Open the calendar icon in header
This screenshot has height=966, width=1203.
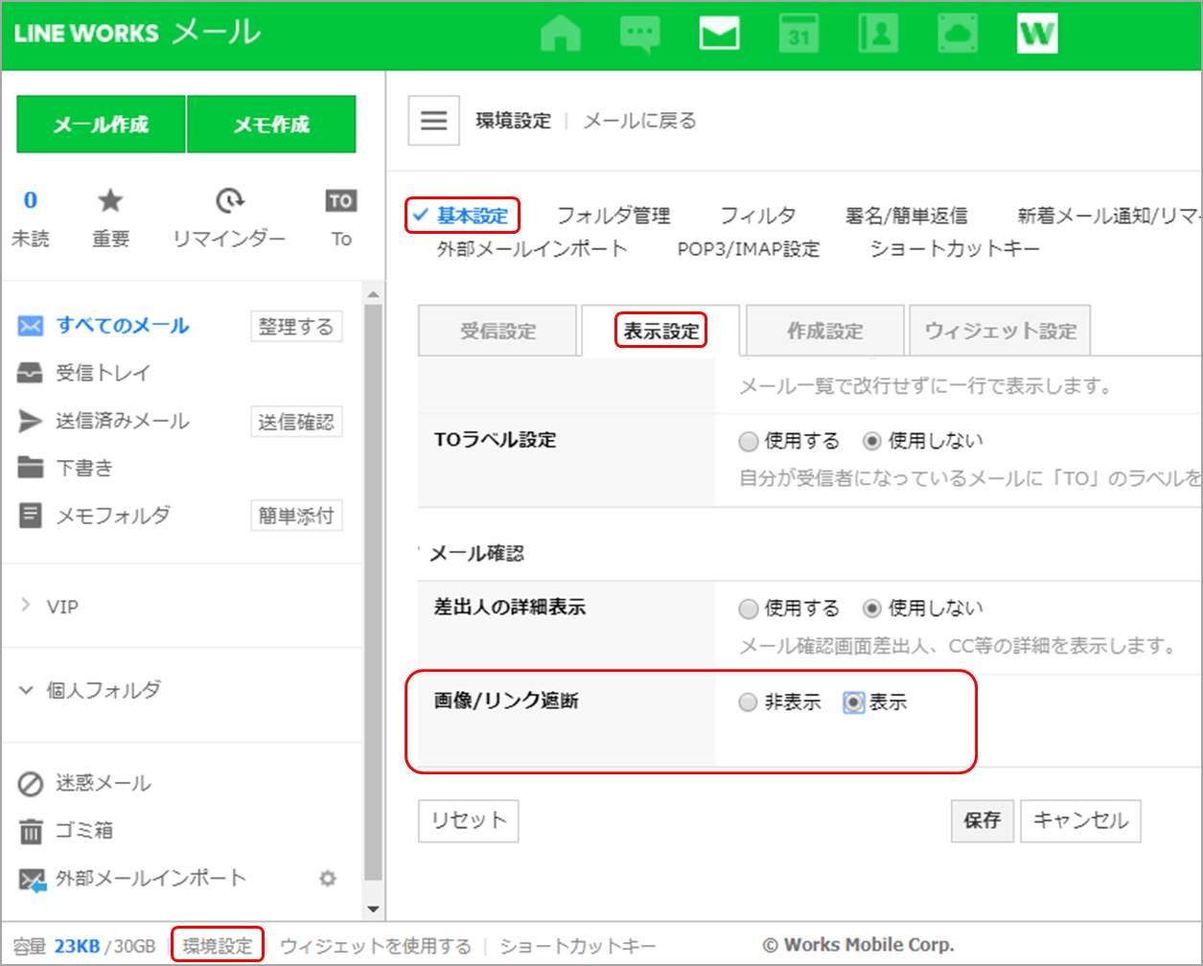[x=798, y=34]
